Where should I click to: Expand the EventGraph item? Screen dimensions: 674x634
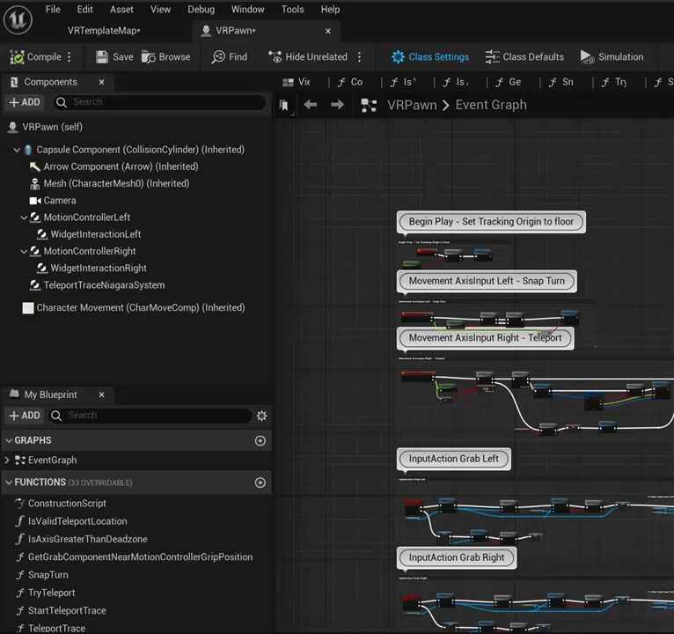(x=6, y=461)
